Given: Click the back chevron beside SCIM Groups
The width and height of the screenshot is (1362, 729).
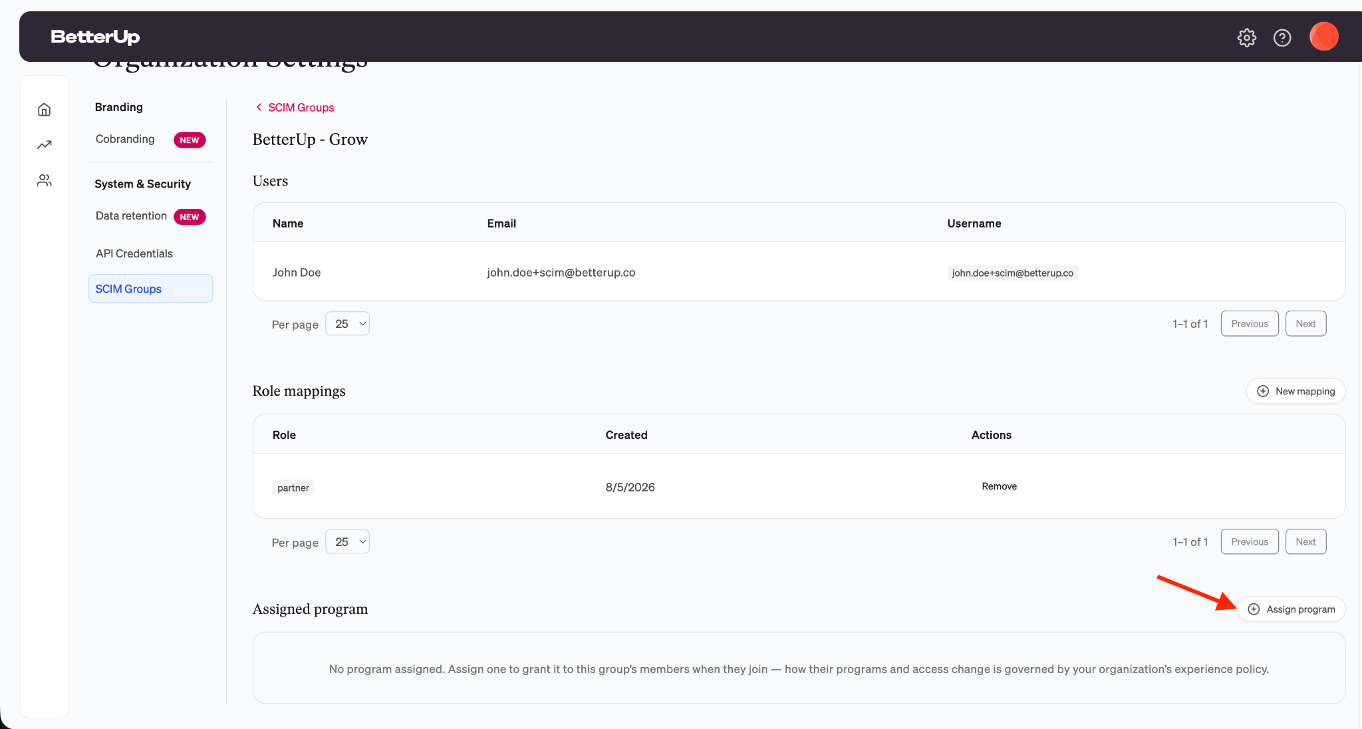Looking at the screenshot, I should click(259, 107).
